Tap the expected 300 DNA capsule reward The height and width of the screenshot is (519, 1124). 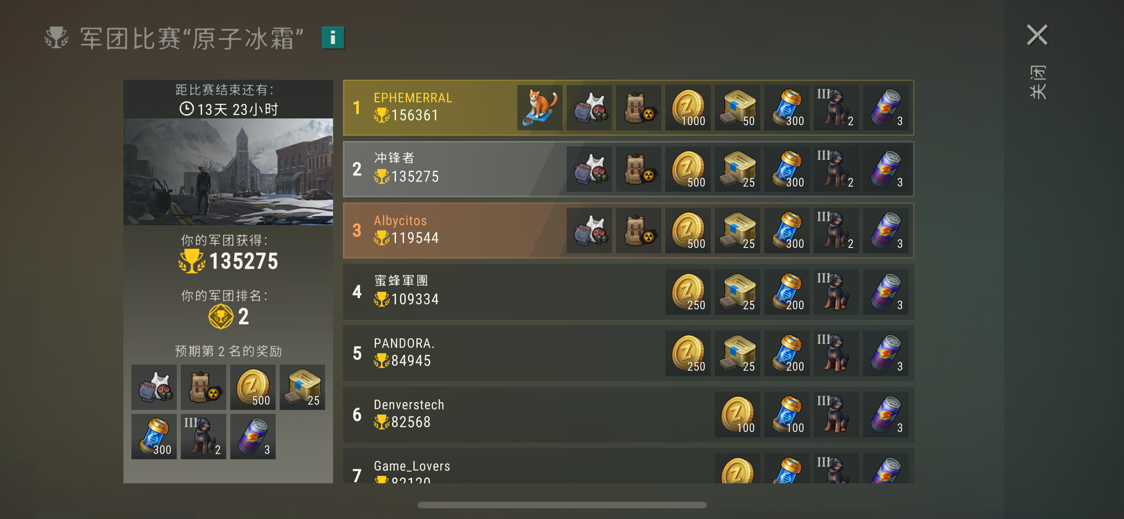154,436
